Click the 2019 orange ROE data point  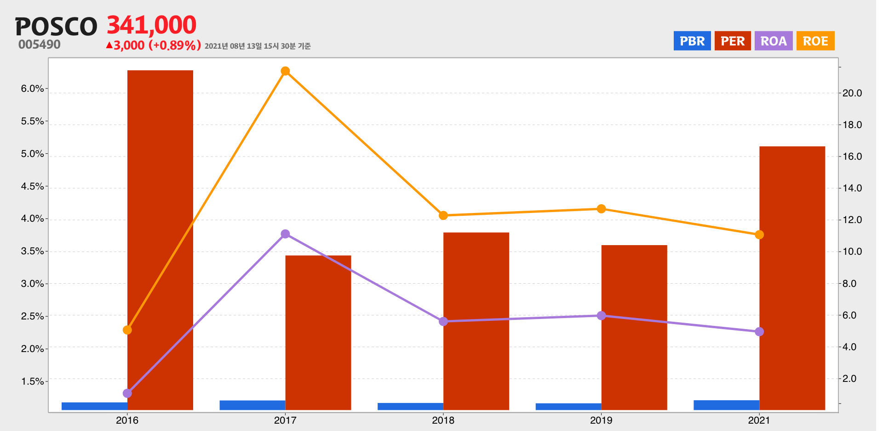pos(601,209)
